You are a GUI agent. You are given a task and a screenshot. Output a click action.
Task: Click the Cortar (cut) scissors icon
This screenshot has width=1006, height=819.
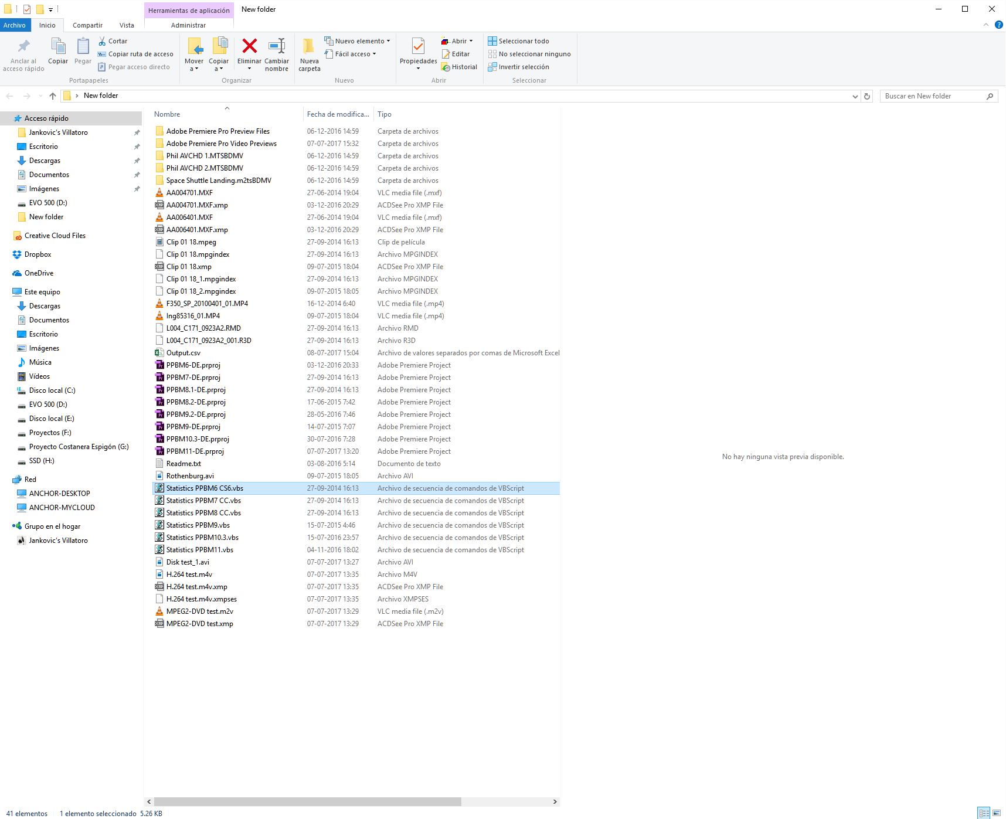pos(102,41)
